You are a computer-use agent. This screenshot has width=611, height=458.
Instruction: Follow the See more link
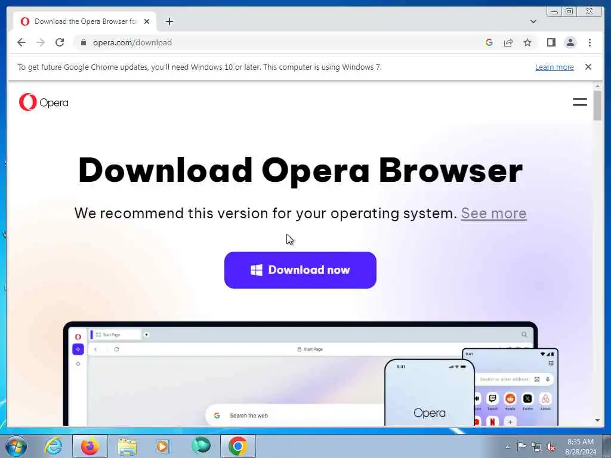pos(493,213)
